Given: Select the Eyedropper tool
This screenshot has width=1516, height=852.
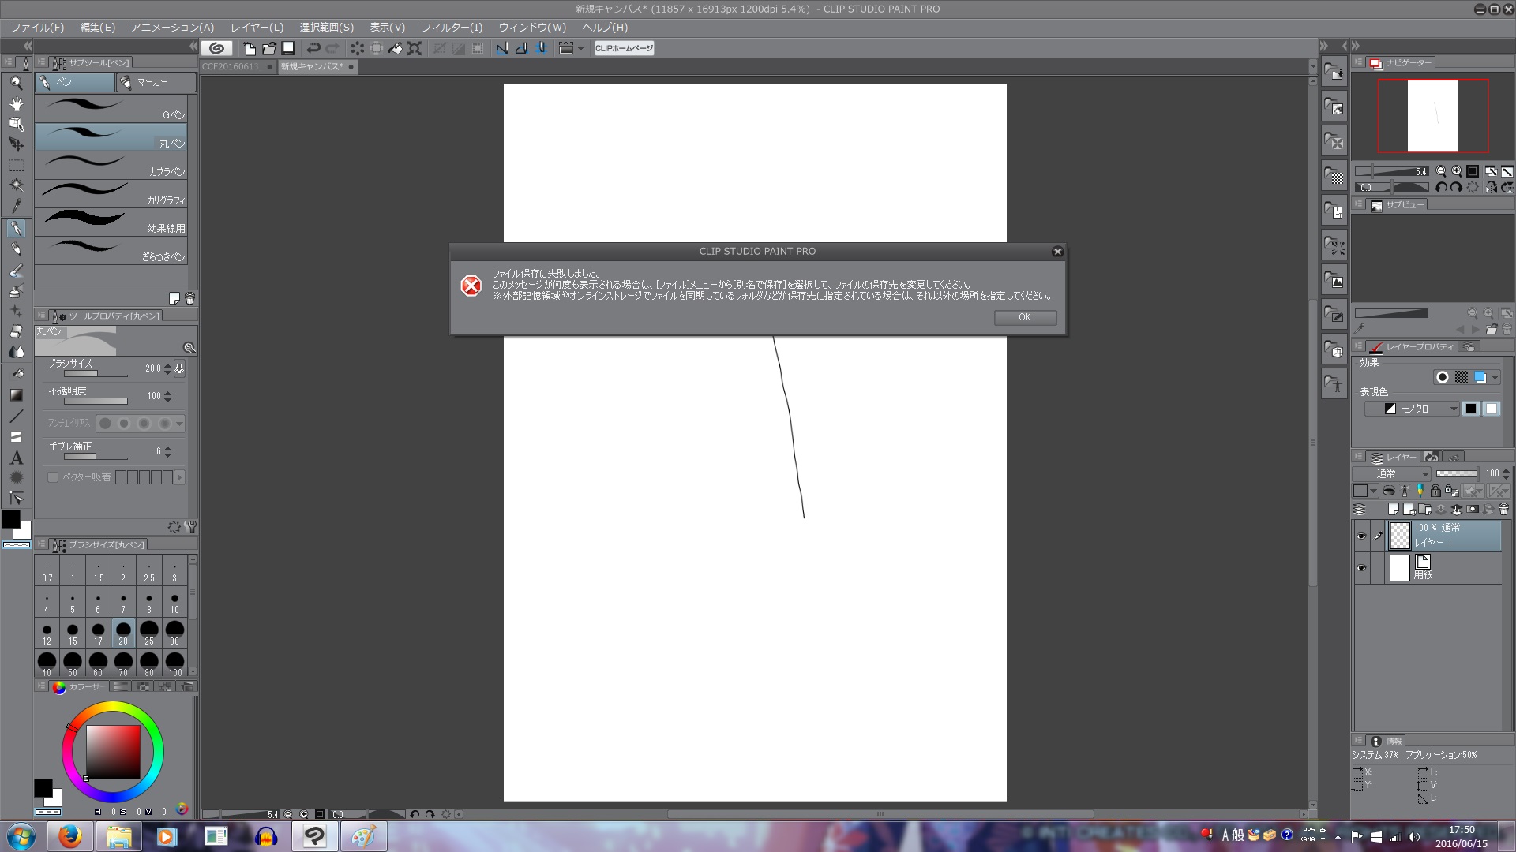Looking at the screenshot, I should pos(16,207).
